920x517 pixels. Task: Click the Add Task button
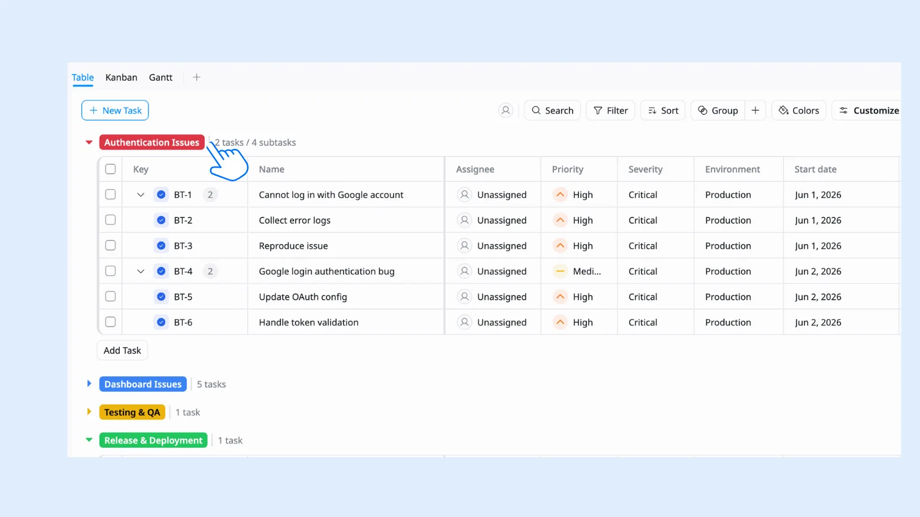coord(122,350)
